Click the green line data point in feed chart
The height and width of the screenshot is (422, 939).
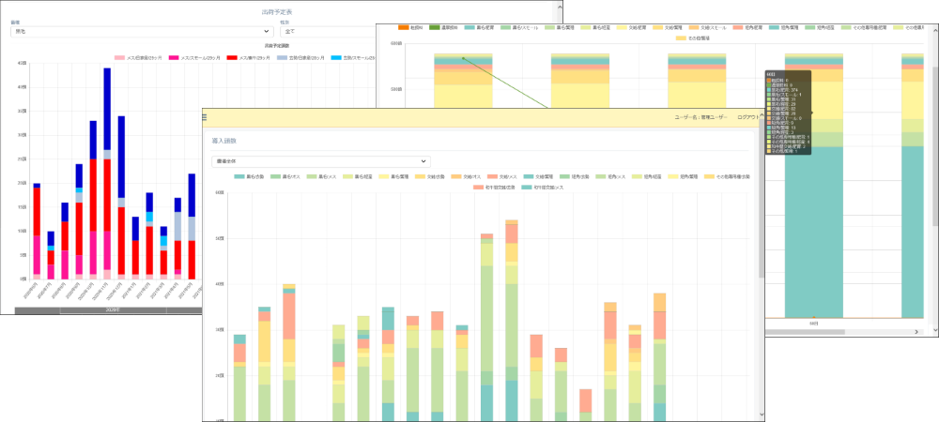463,58
